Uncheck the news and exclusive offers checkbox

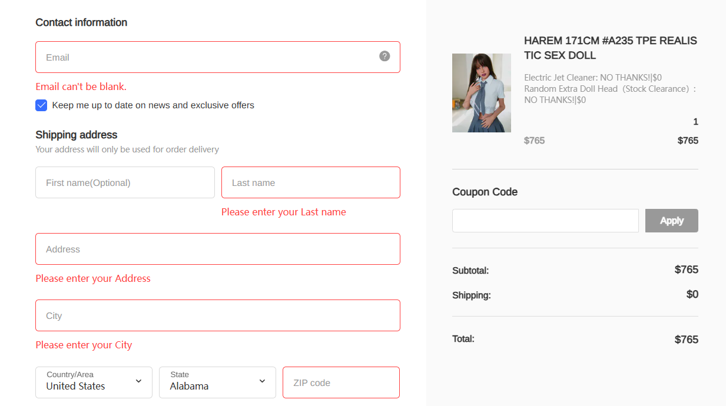(x=41, y=105)
